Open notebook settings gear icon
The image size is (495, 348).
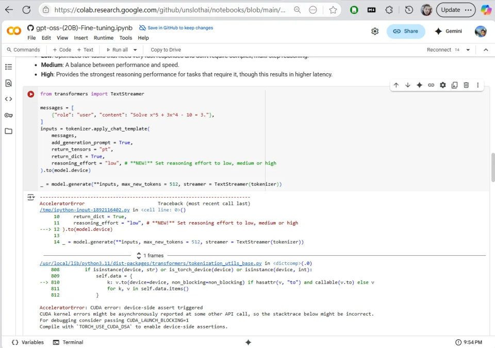click(375, 31)
